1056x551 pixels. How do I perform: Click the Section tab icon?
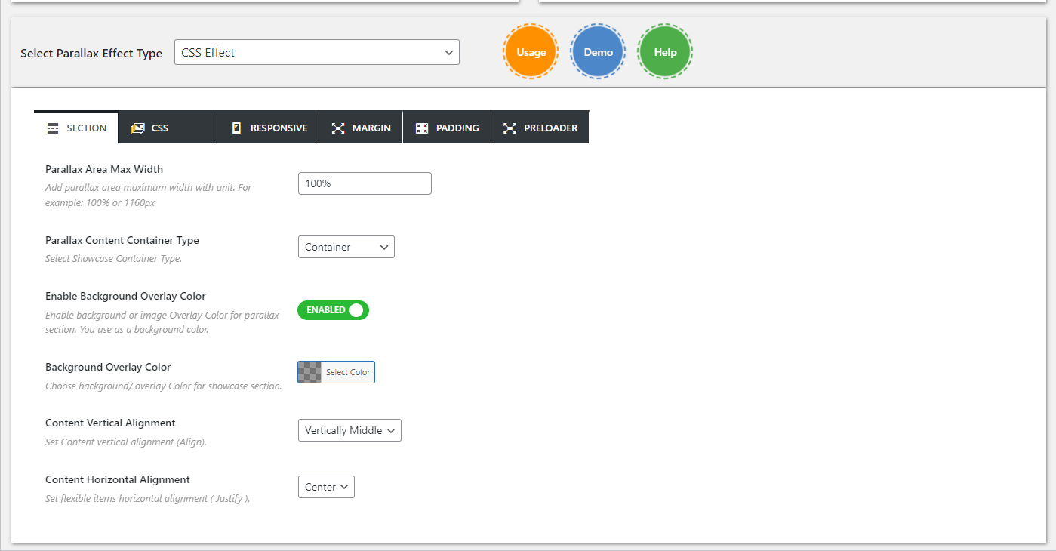point(53,128)
